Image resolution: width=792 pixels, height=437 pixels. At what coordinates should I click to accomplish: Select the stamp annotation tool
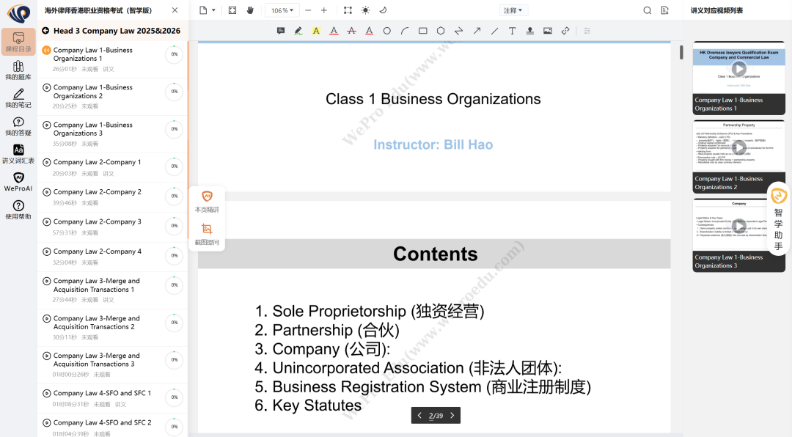529,31
